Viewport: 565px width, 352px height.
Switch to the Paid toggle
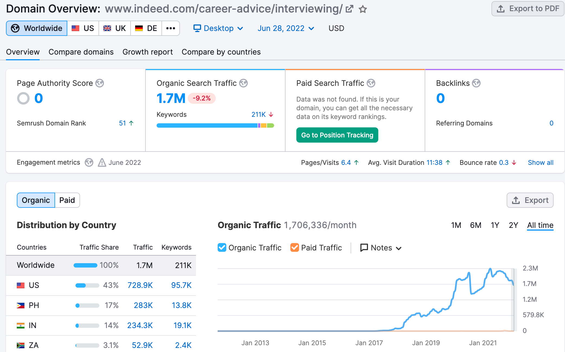tap(67, 200)
